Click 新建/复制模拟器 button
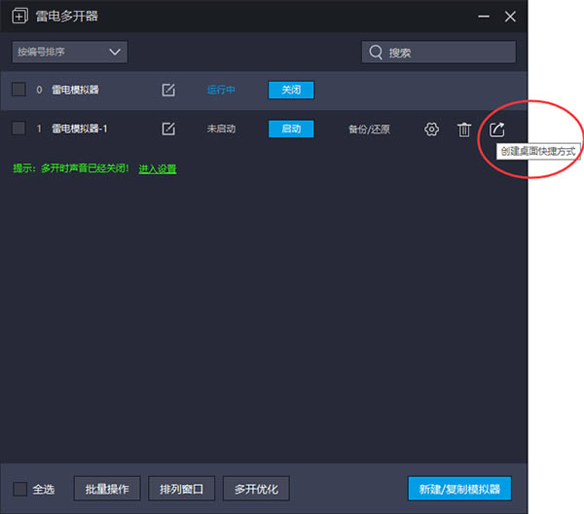This screenshot has width=584, height=514. point(459,489)
